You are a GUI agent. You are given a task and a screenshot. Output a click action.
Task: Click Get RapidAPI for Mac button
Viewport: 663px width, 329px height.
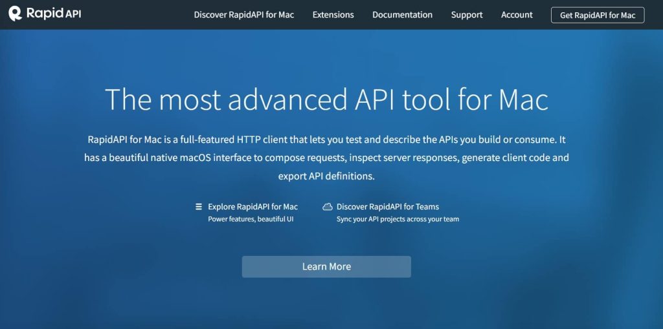pos(598,16)
